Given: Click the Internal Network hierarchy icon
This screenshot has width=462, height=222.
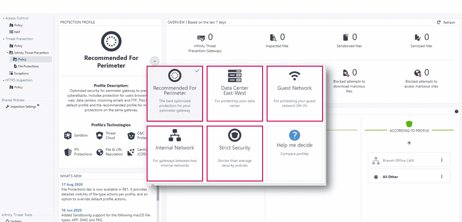Looking at the screenshot, I should coord(175,136).
